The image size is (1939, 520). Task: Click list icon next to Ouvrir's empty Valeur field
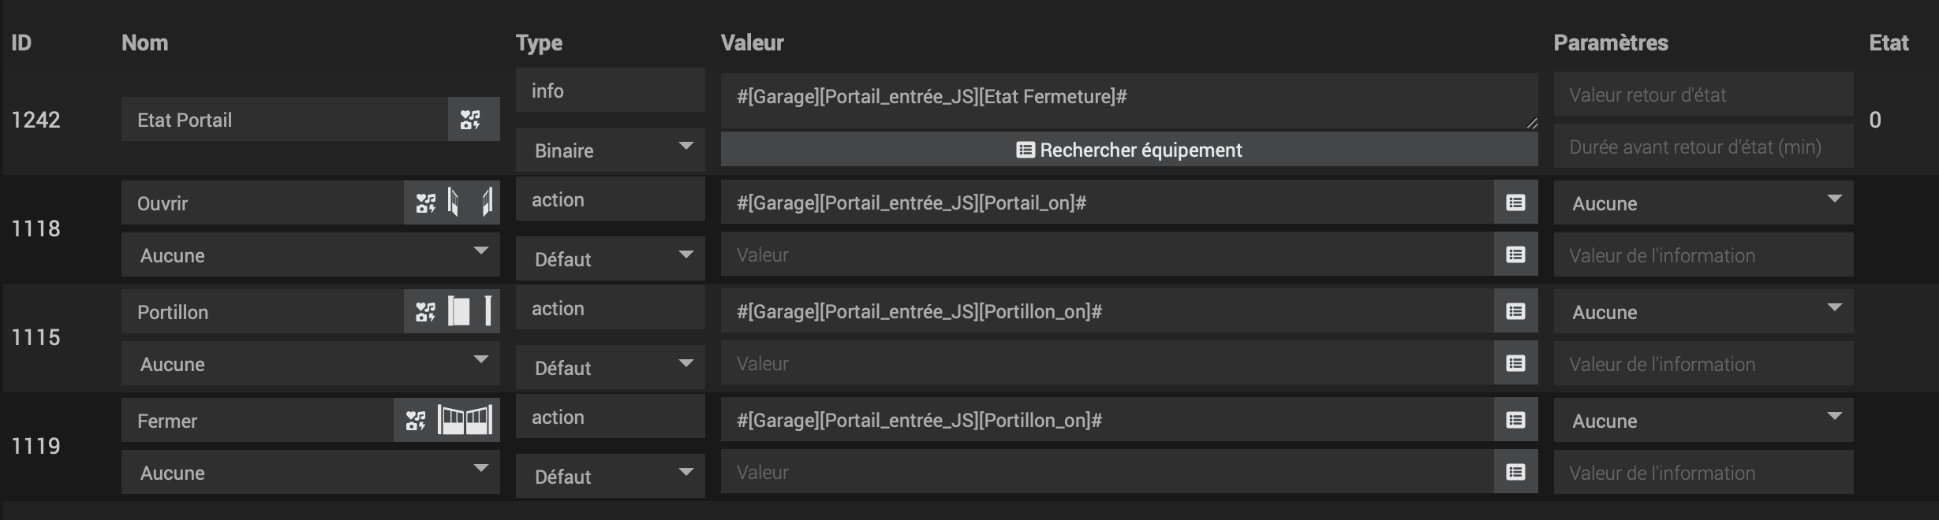(1515, 254)
